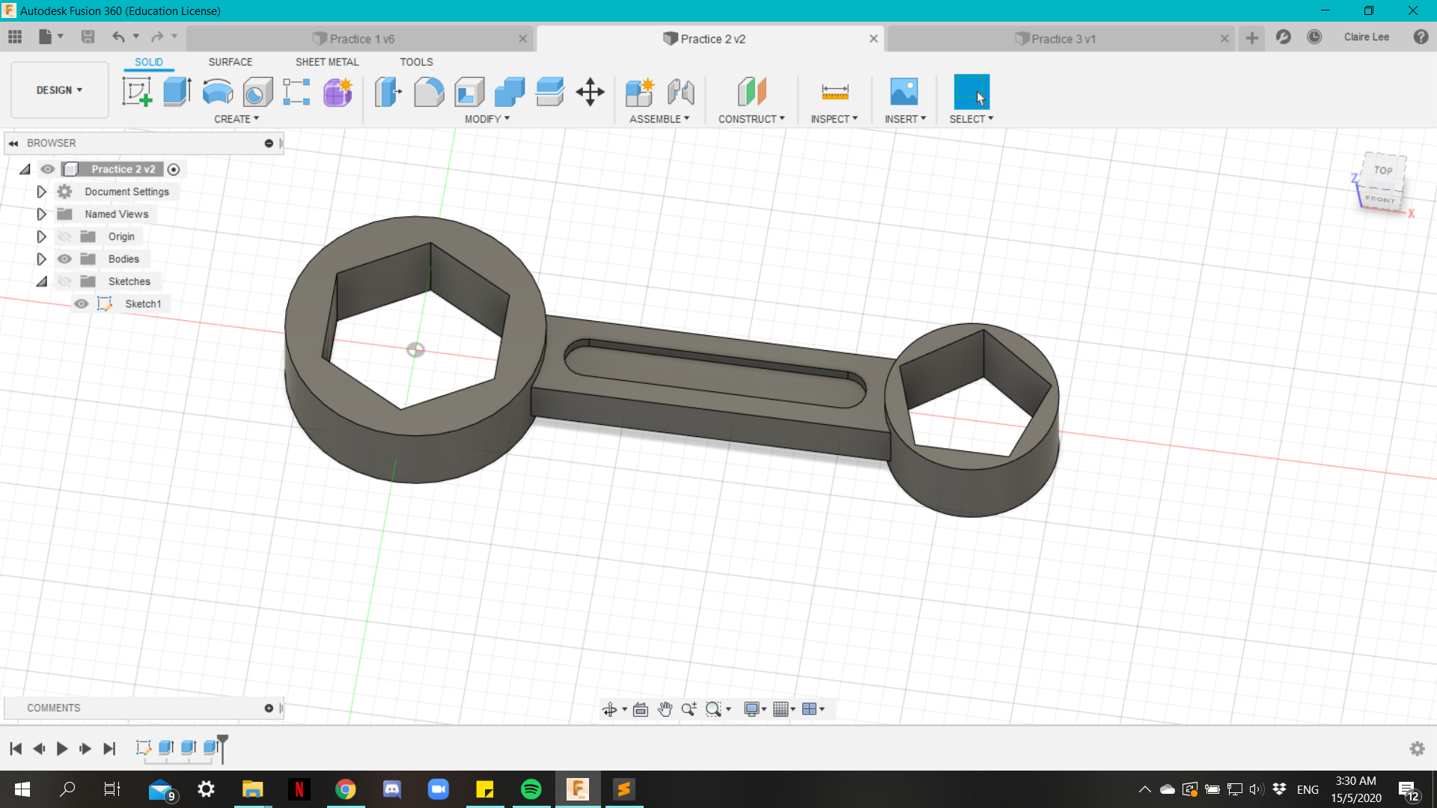The width and height of the screenshot is (1437, 808).
Task: Expand the Bodies node
Action: pyautogui.click(x=41, y=259)
